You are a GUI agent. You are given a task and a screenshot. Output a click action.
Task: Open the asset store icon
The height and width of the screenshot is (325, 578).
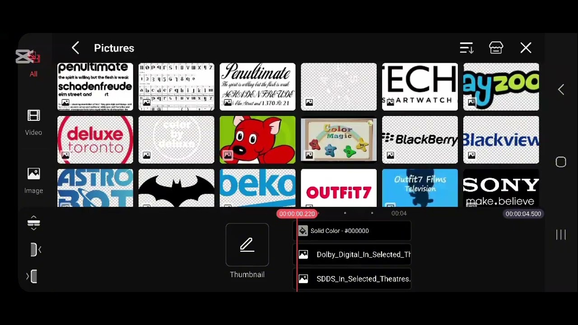click(496, 48)
